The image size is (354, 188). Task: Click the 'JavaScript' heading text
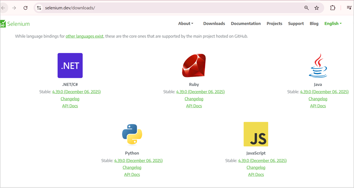256,153
